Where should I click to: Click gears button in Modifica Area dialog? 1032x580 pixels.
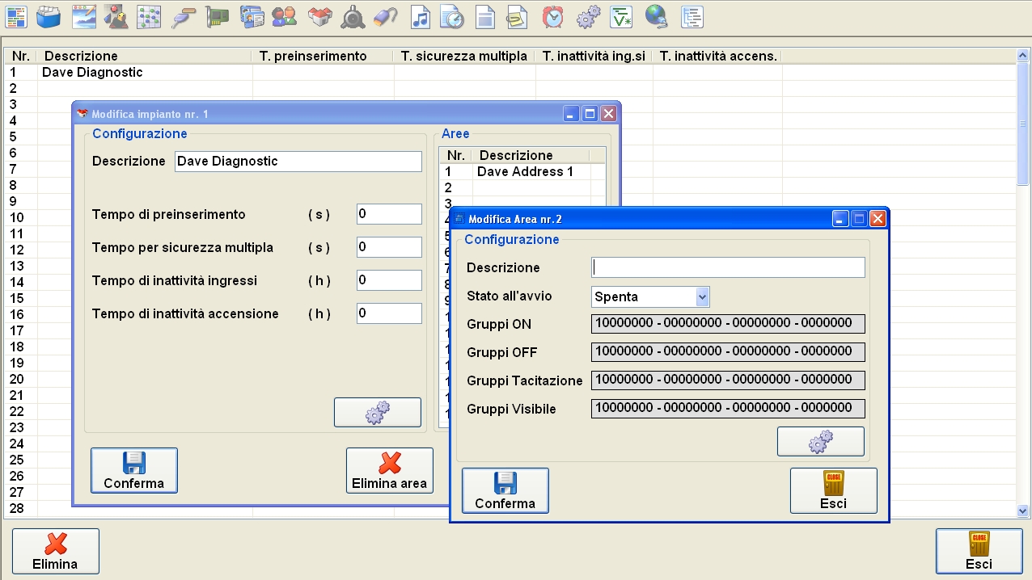point(820,441)
